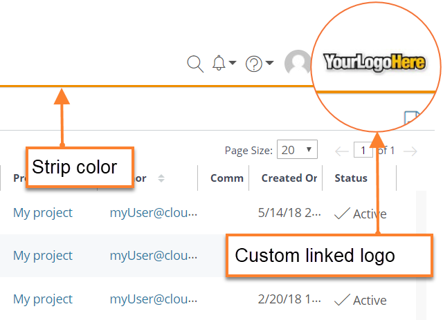Click Active status in 5/14/18 row

point(360,214)
